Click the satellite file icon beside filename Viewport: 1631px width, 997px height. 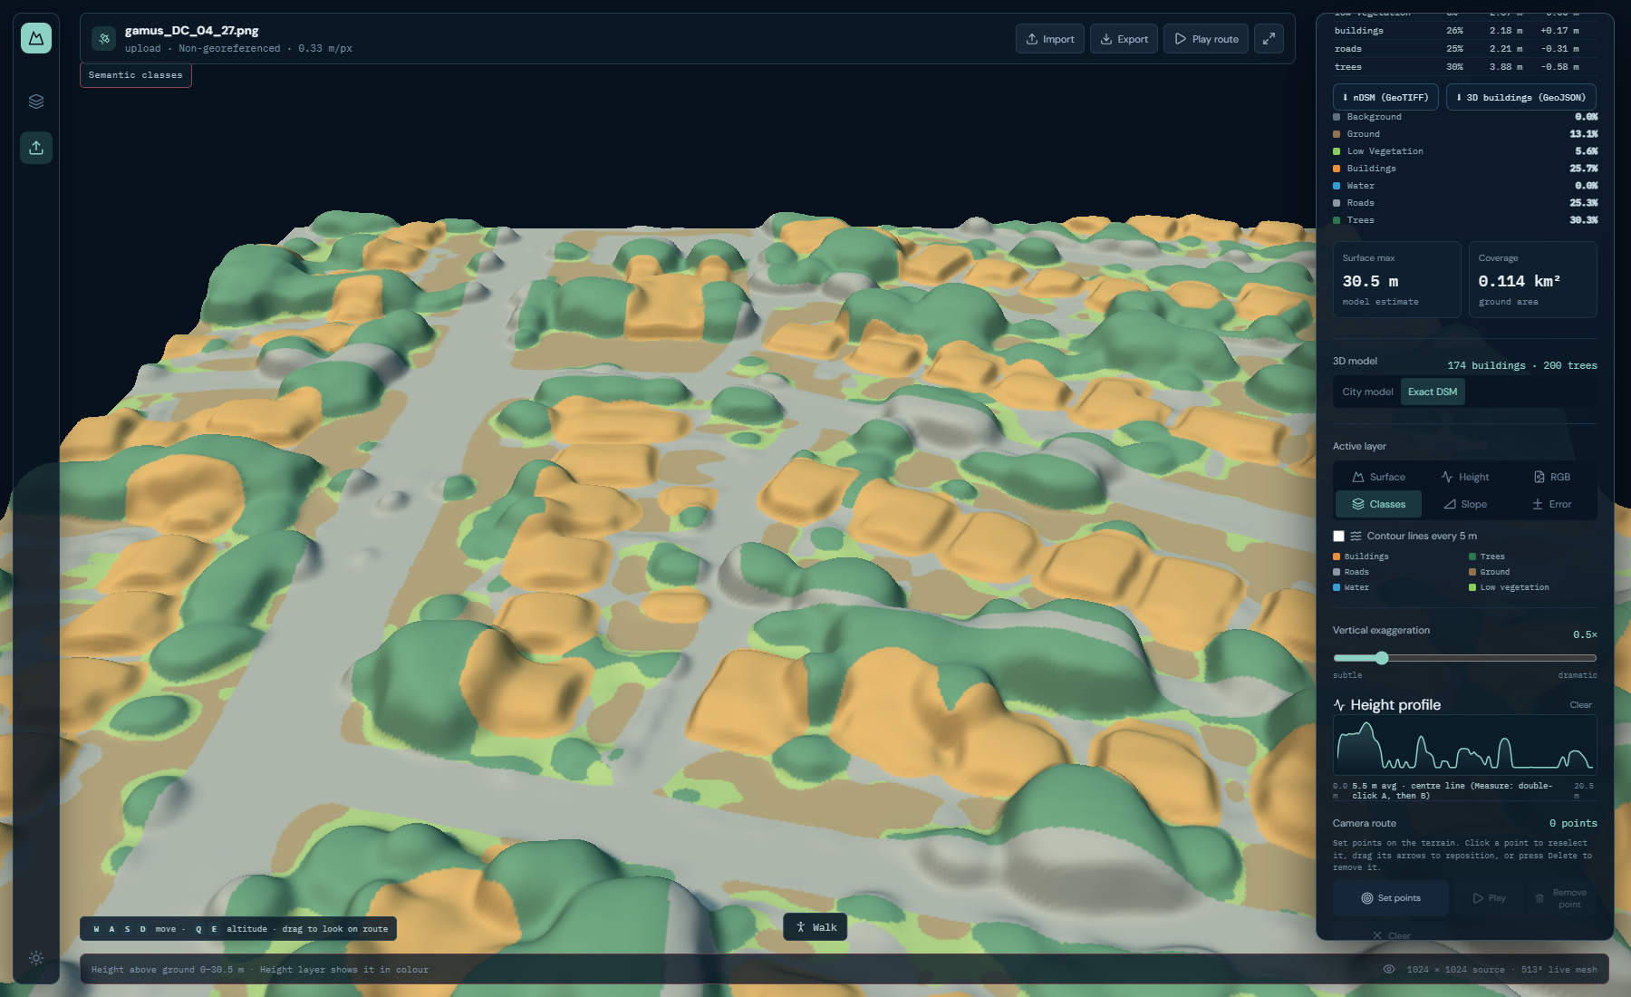click(104, 38)
